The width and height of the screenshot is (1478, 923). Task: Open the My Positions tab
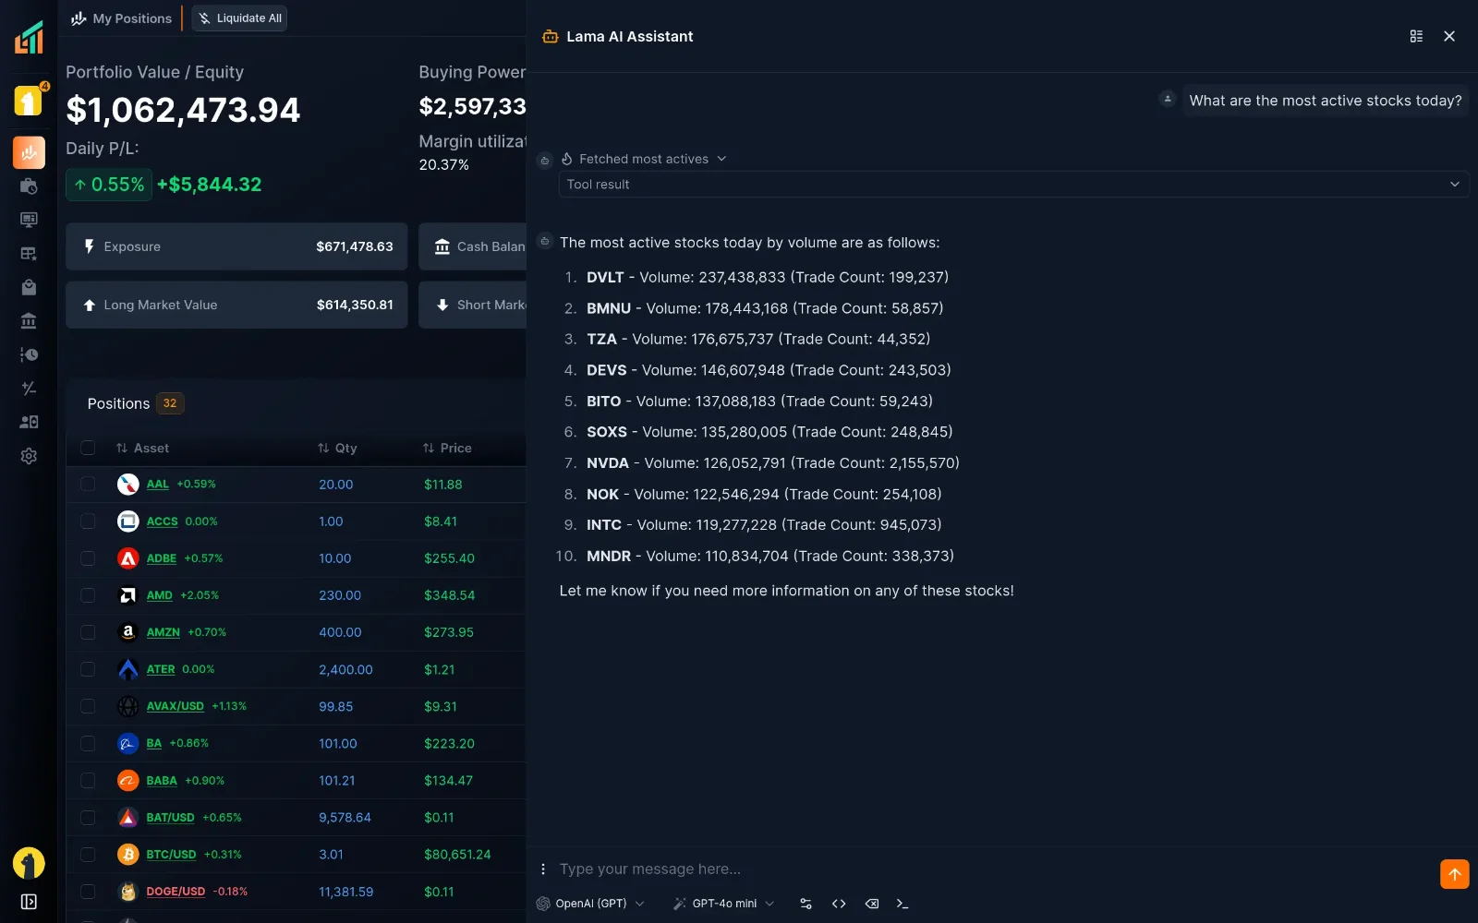click(x=122, y=18)
